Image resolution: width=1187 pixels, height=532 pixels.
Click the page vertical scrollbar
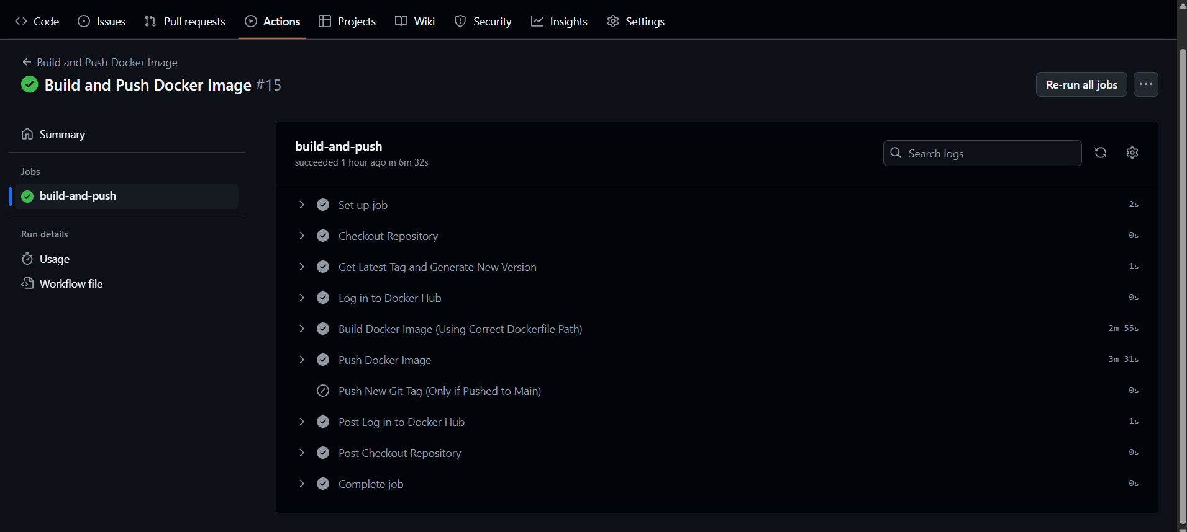pyautogui.click(x=1182, y=285)
